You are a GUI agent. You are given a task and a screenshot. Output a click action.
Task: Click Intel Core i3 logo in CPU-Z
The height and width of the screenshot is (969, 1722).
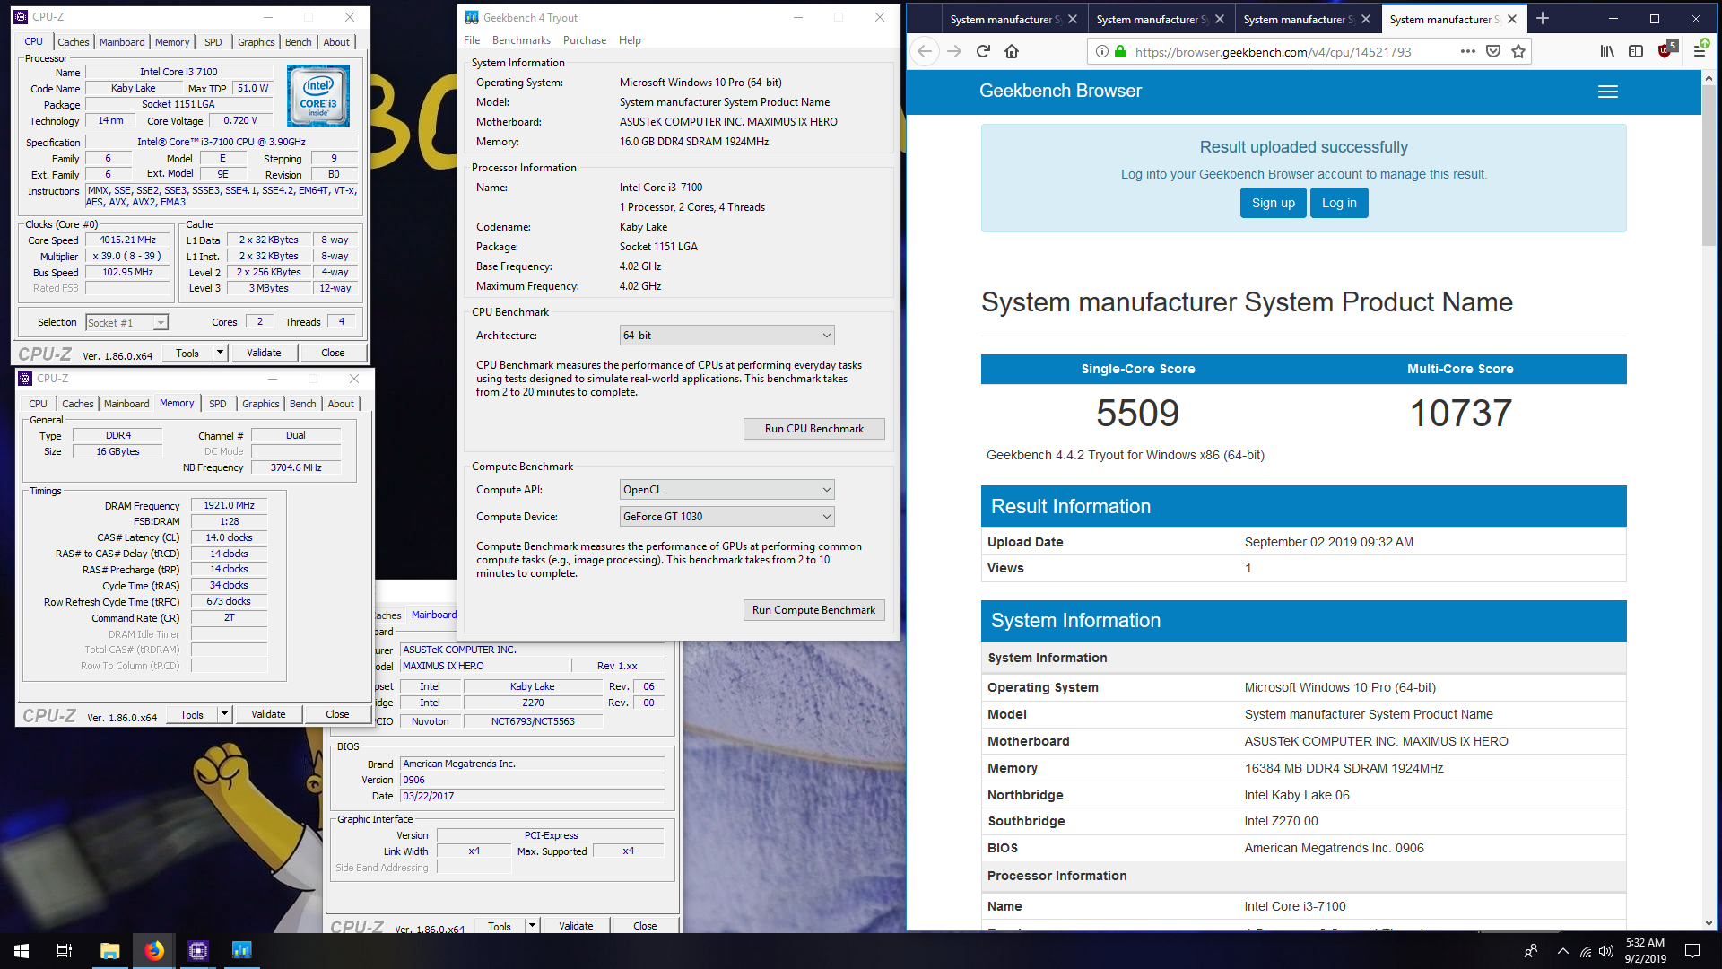317,95
